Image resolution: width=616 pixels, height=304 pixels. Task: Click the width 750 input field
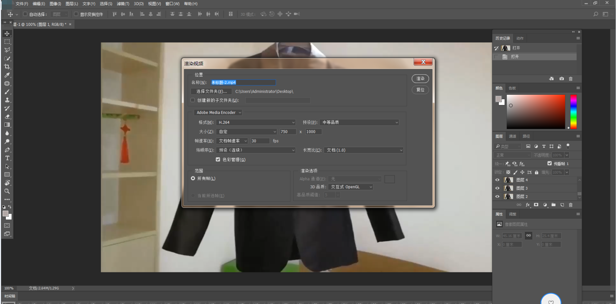pos(288,132)
